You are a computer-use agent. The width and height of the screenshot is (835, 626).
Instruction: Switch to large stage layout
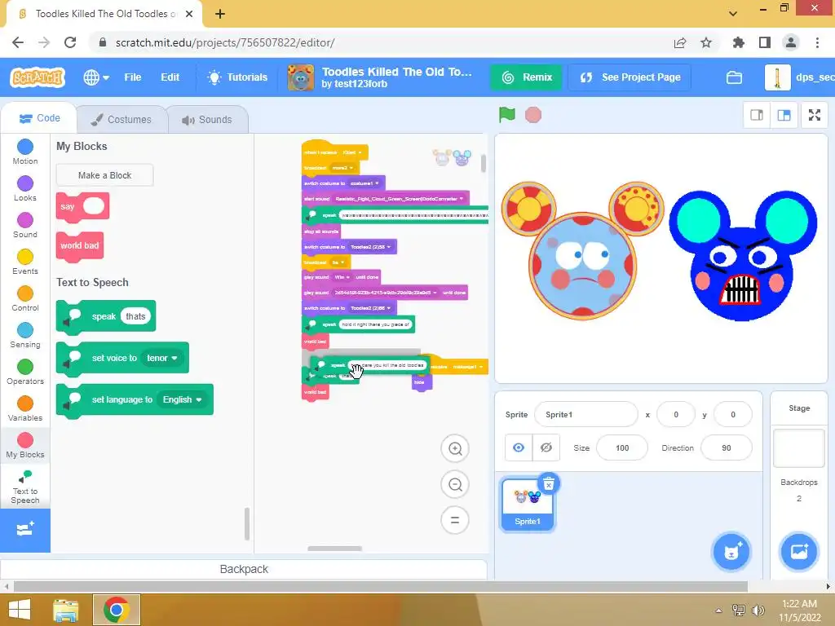[784, 115]
